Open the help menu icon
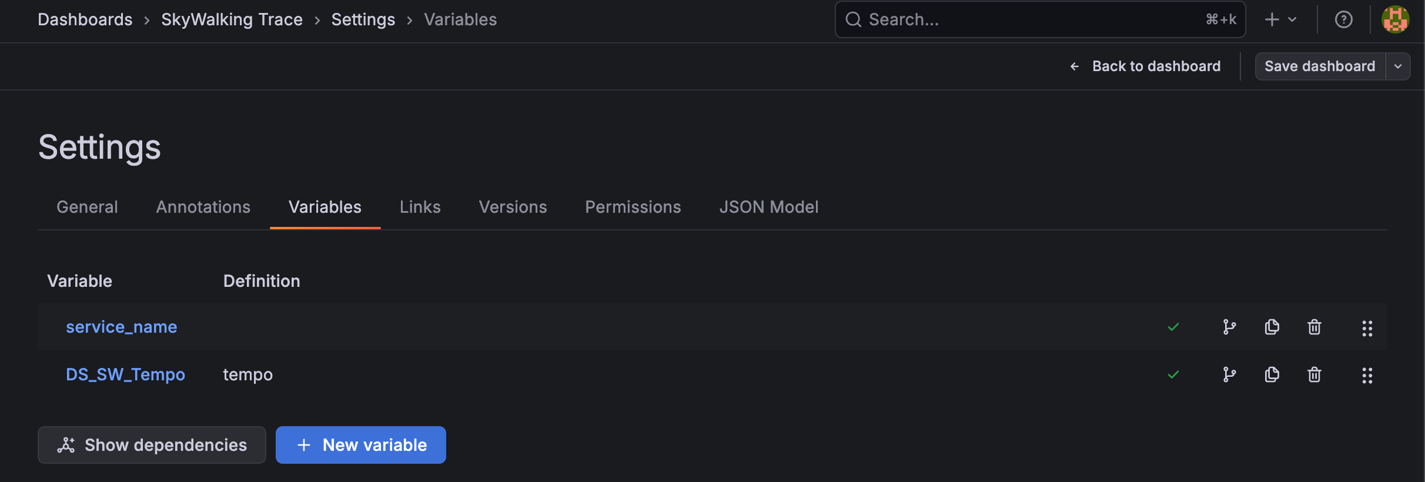Image resolution: width=1425 pixels, height=482 pixels. pyautogui.click(x=1344, y=20)
